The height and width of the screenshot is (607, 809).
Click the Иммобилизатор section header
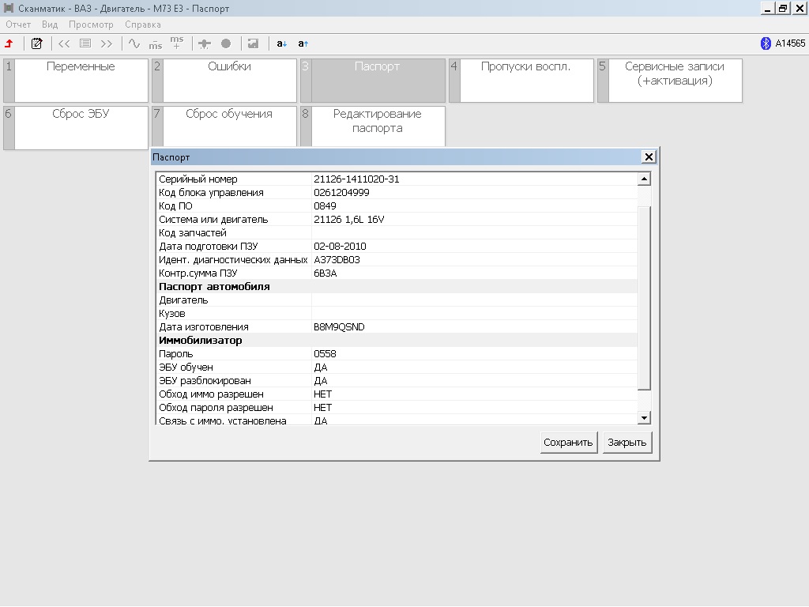point(200,340)
